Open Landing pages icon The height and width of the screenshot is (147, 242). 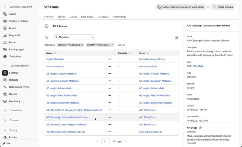click(x=5, y=50)
